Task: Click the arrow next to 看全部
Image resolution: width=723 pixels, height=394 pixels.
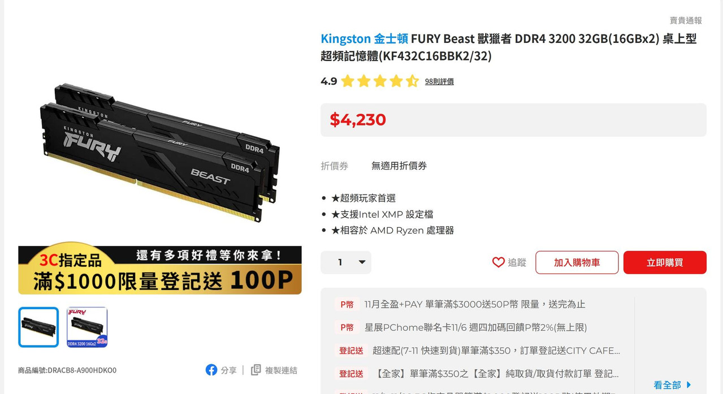Action: coord(689,385)
